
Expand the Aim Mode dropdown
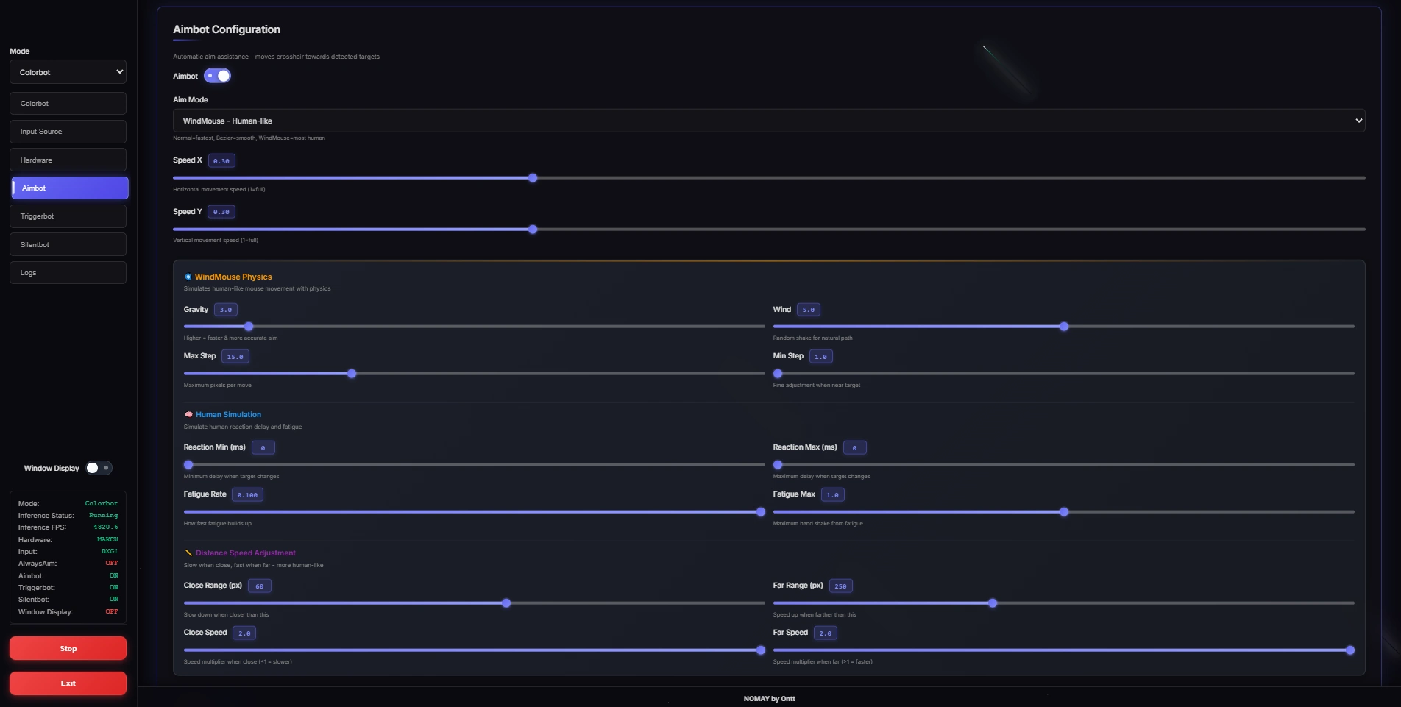(768, 121)
